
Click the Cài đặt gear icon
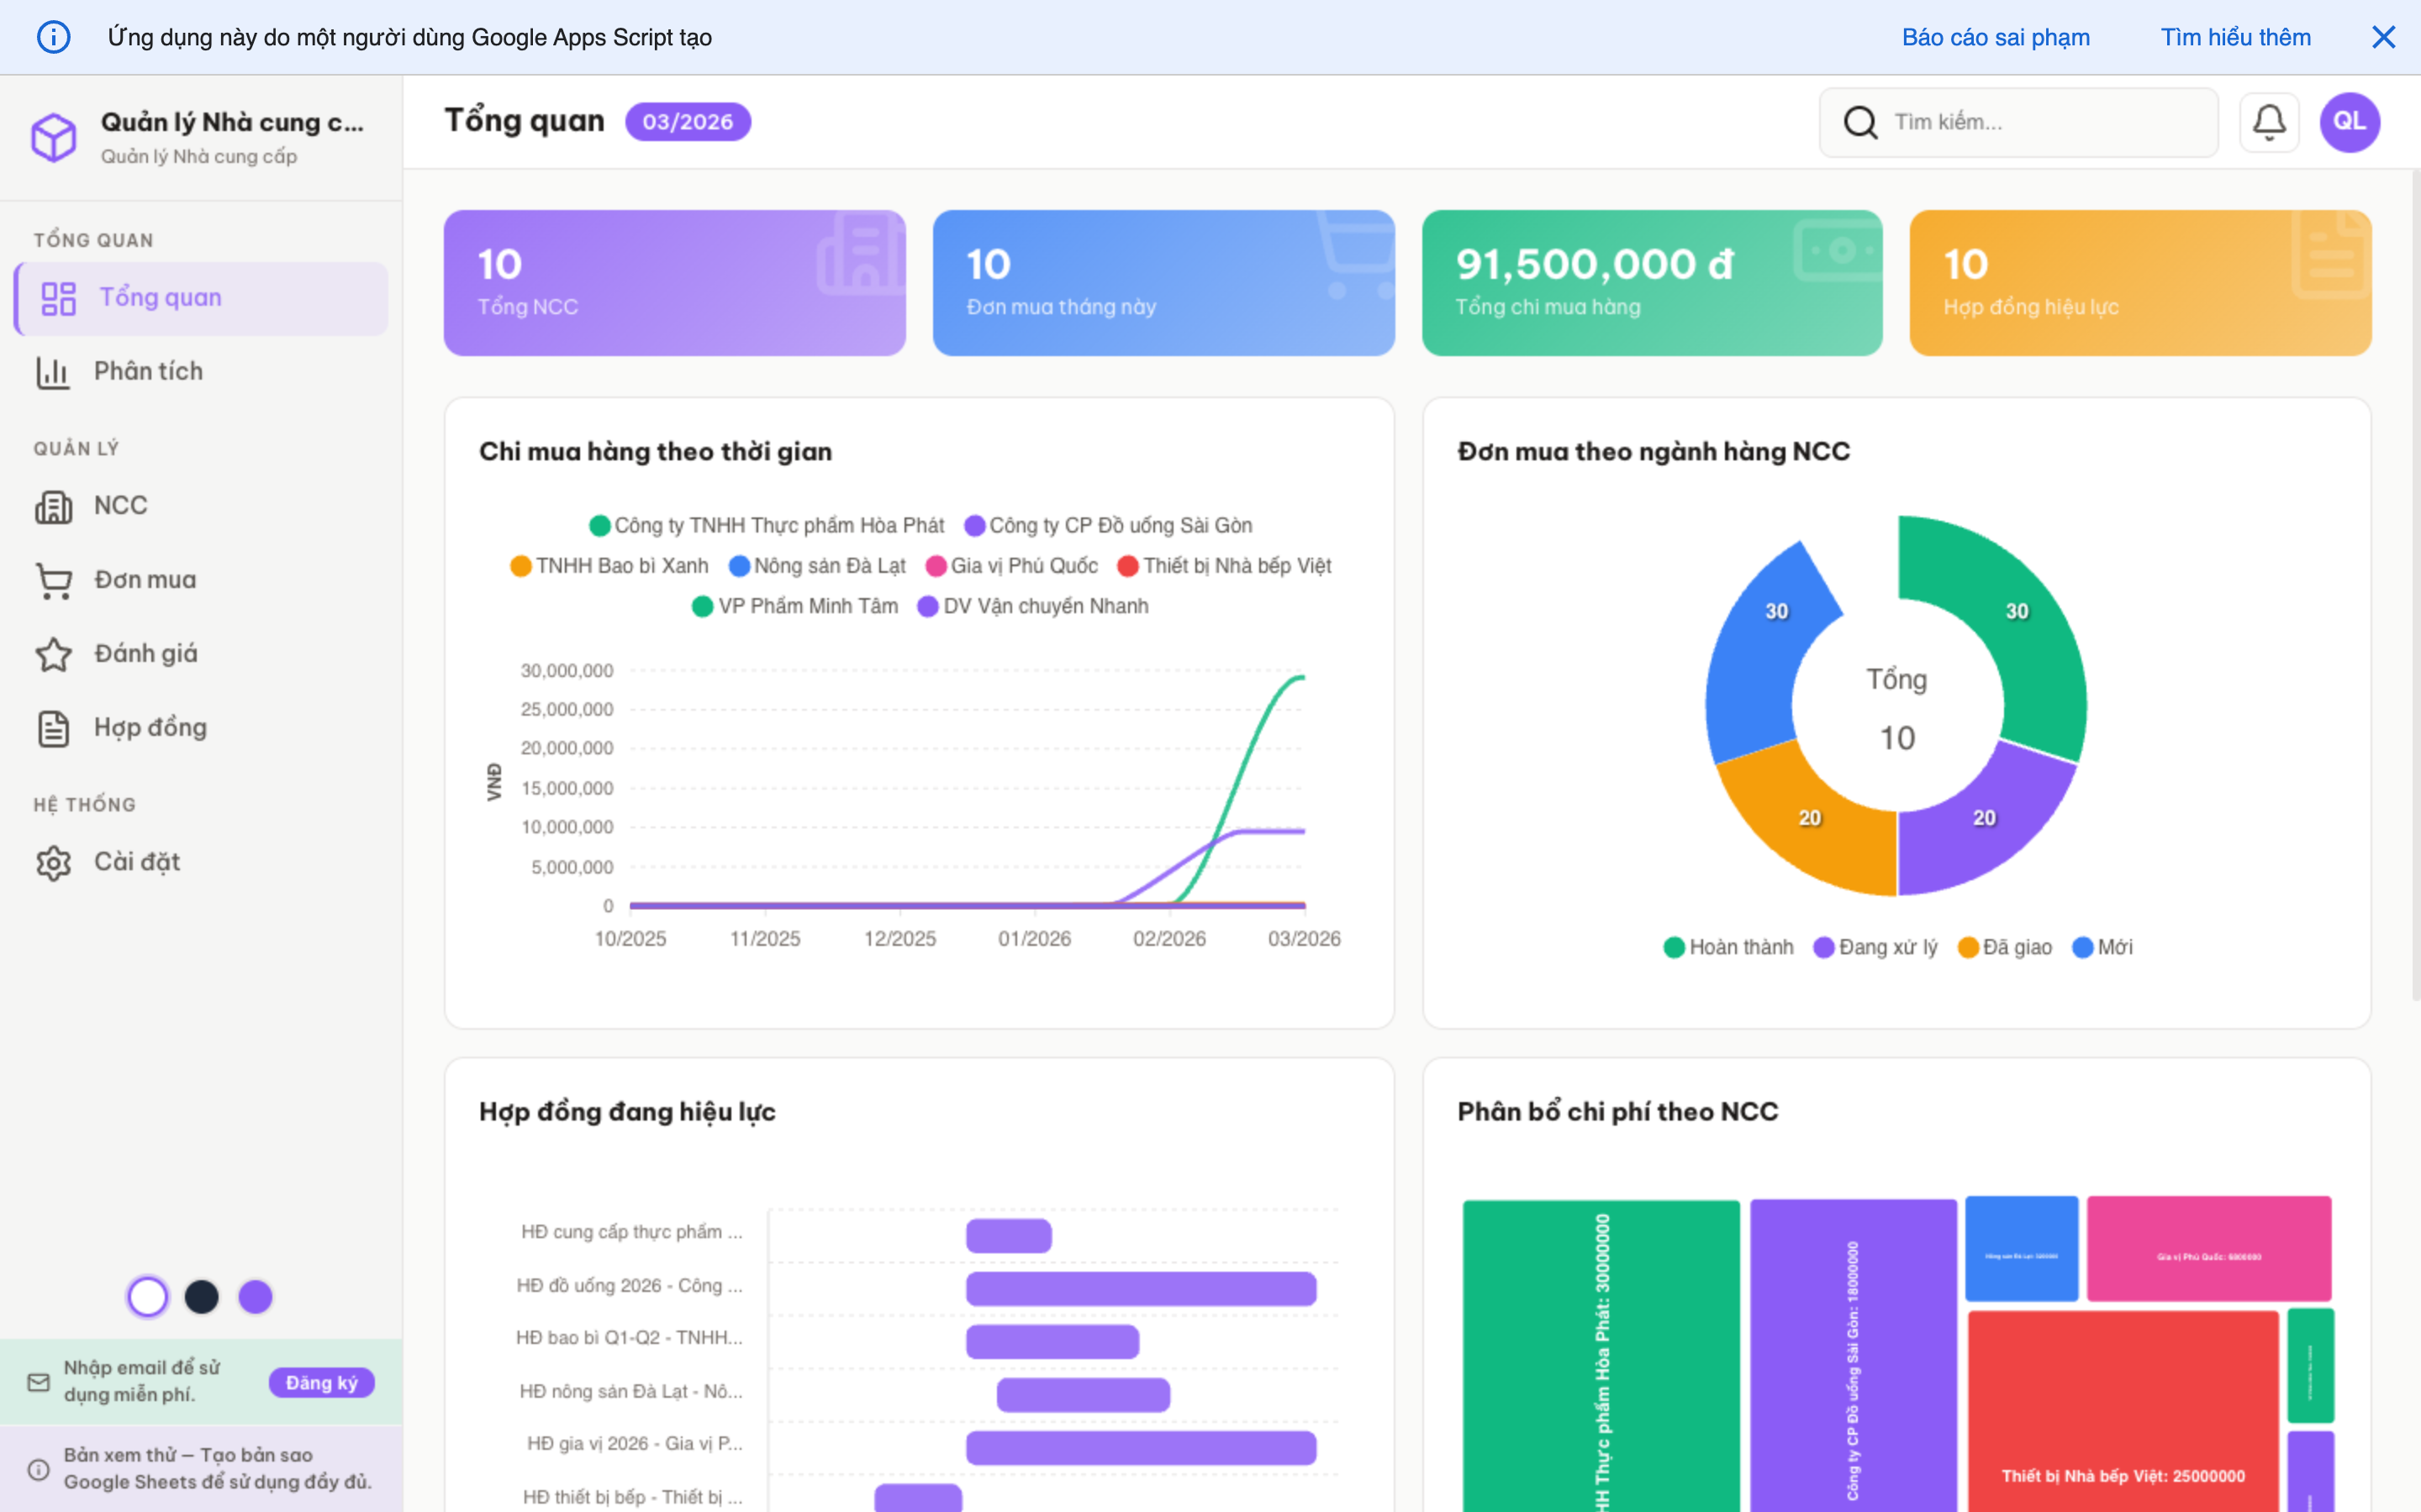pos(54,862)
